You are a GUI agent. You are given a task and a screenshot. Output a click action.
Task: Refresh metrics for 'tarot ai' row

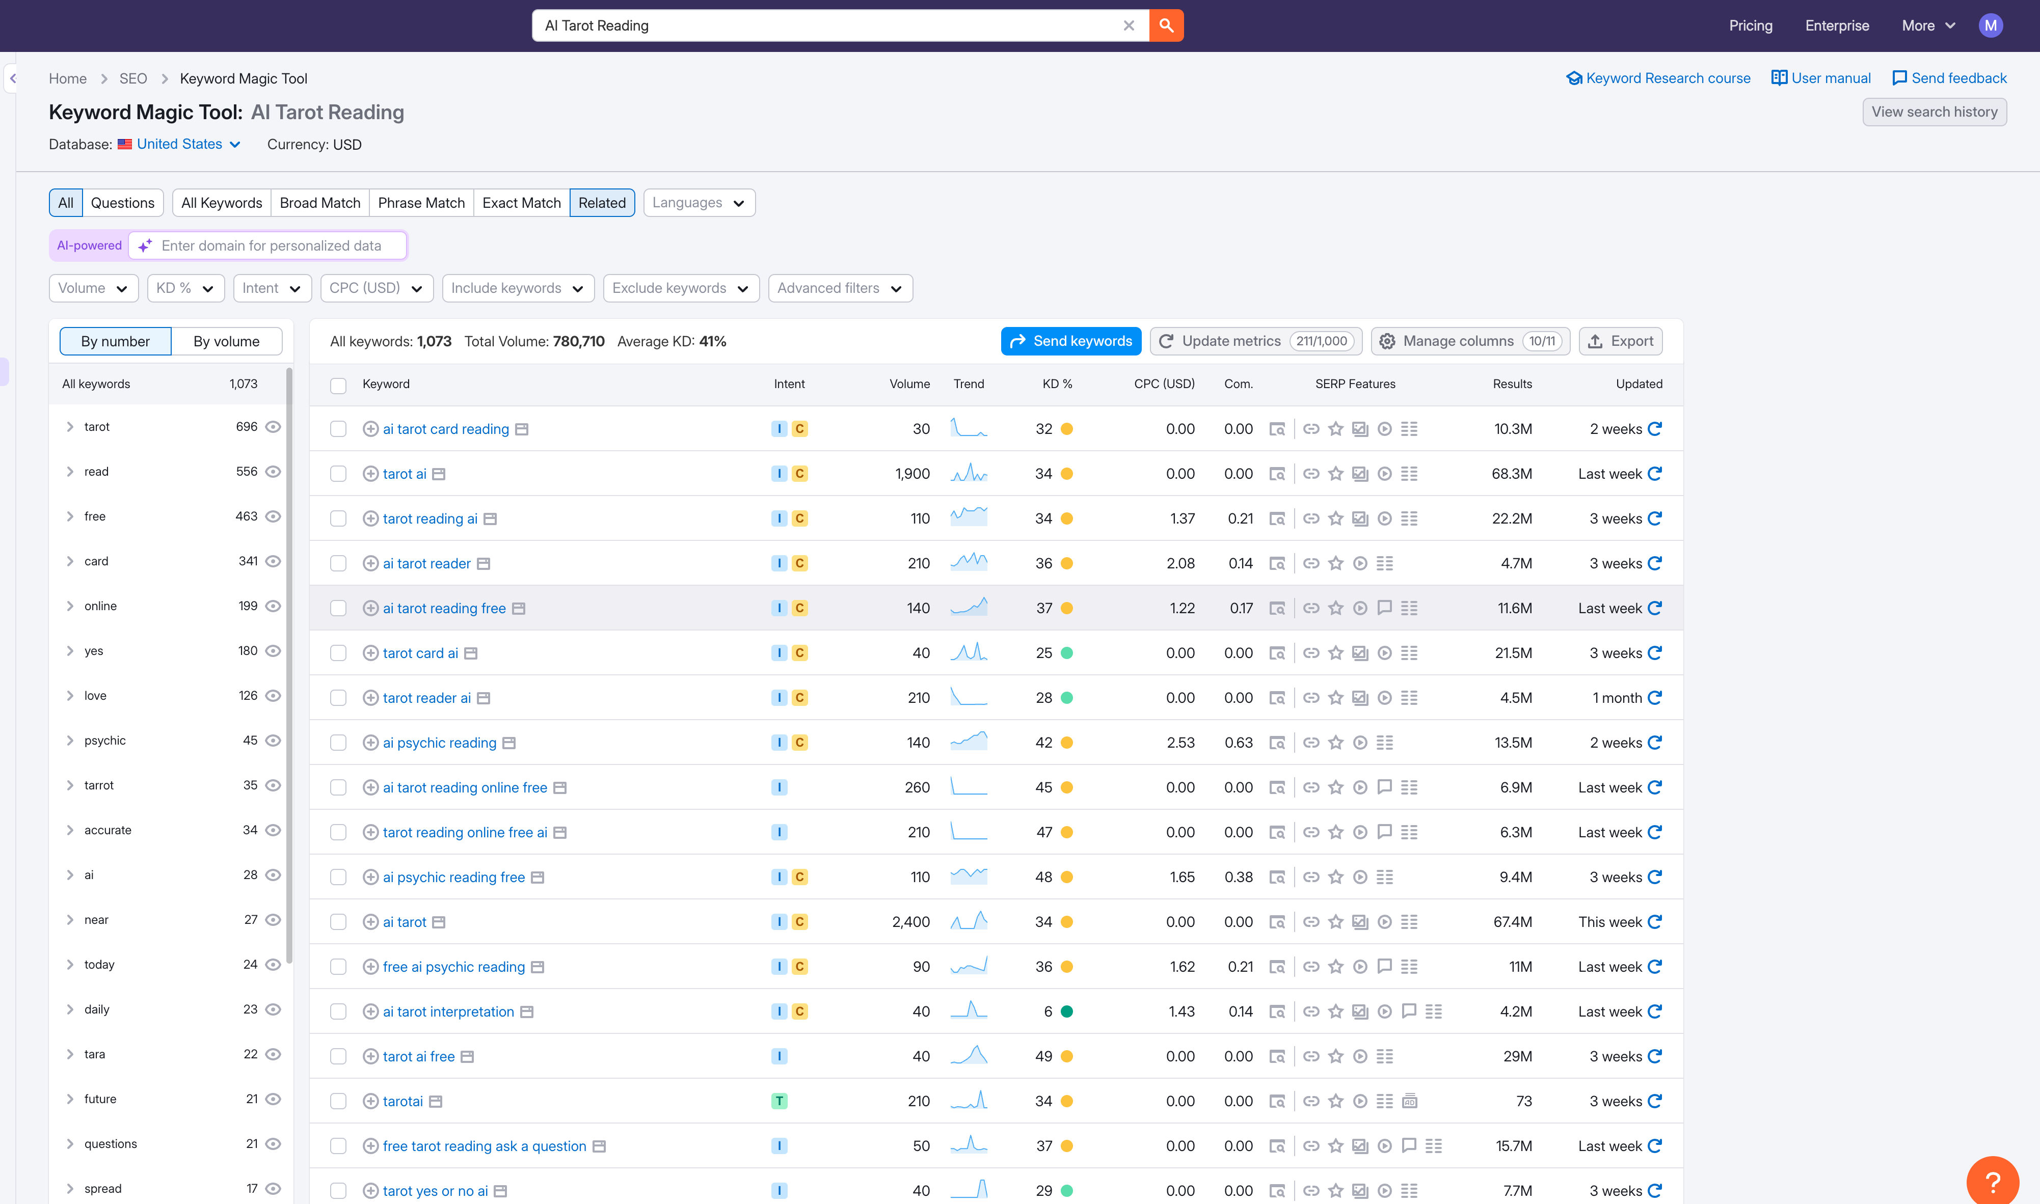tap(1654, 474)
